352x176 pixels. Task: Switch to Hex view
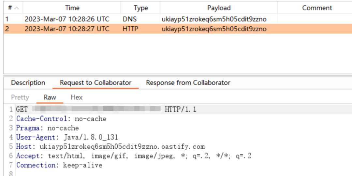tap(77, 97)
